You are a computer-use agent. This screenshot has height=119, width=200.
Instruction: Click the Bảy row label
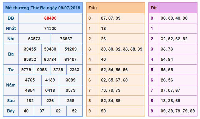11,111
